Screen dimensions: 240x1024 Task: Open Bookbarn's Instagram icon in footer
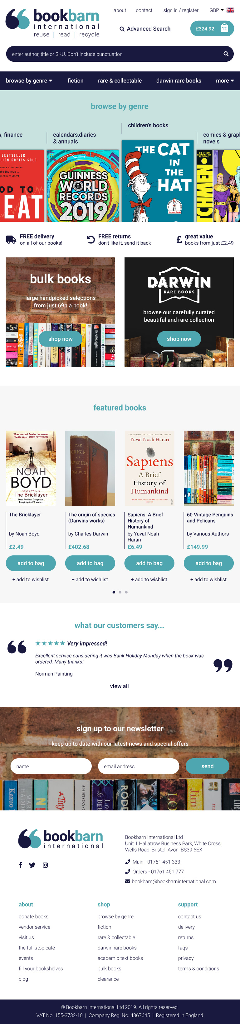pos(45,865)
